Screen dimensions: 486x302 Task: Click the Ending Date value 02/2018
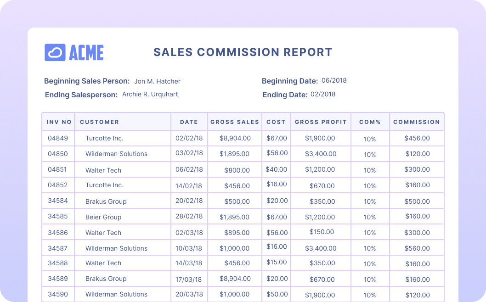[323, 94]
